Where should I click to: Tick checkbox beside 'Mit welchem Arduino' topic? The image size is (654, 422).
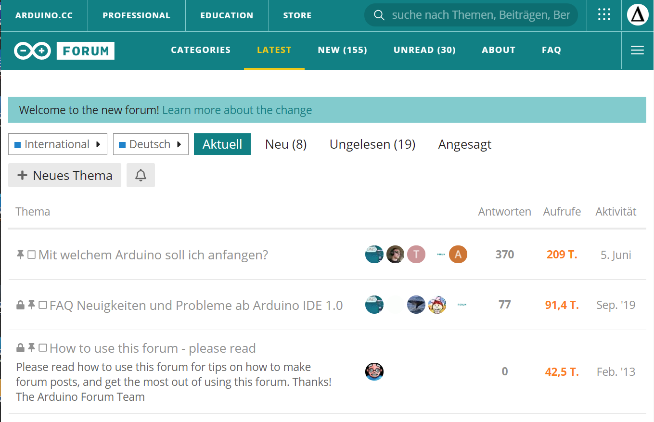click(x=32, y=255)
